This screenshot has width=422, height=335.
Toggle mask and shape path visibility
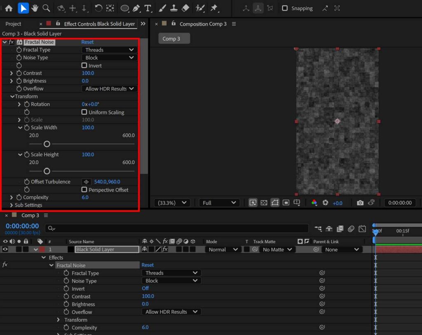pyautogui.click(x=275, y=203)
